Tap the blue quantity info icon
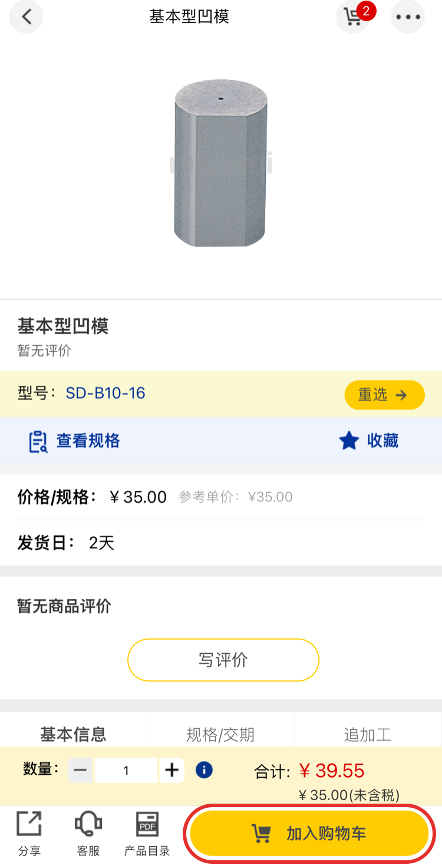Screen dimensions: 442x865 point(204,770)
